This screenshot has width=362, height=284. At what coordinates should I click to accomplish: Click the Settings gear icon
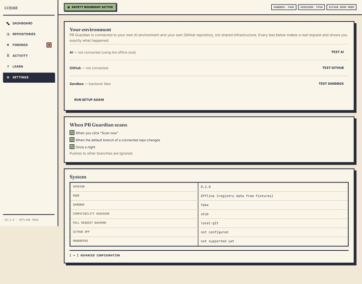pyautogui.click(x=8, y=77)
